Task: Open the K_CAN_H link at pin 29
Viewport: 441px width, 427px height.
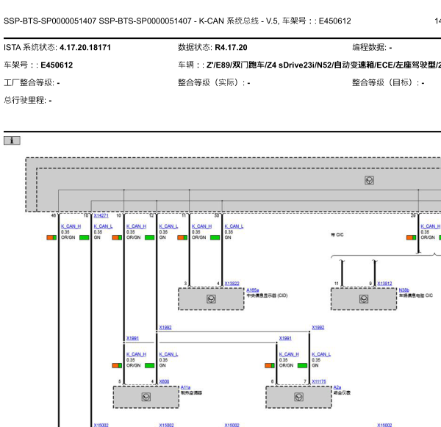Action: 431,226
